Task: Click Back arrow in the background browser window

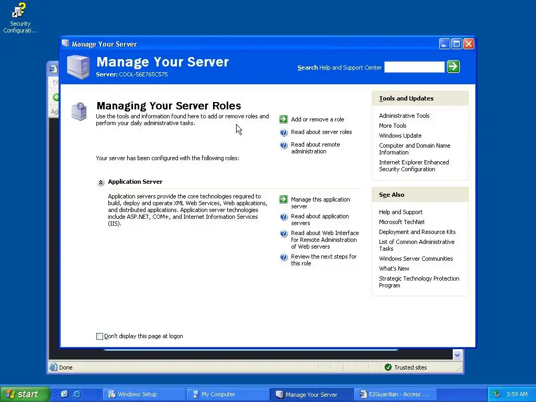Action: tap(55, 97)
